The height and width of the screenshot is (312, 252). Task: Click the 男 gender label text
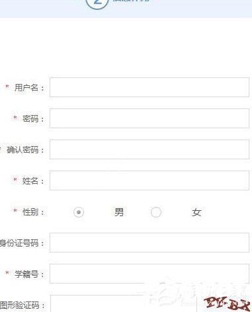[119, 212]
